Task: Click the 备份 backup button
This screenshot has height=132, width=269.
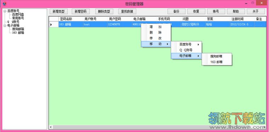Action: click(x=176, y=11)
